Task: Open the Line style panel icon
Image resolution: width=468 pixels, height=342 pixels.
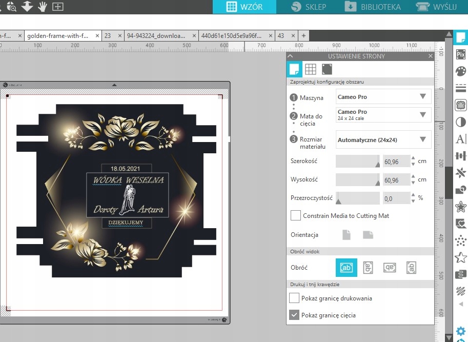Action: point(460,88)
